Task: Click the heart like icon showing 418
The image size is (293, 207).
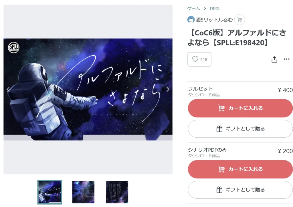Action: coord(195,59)
